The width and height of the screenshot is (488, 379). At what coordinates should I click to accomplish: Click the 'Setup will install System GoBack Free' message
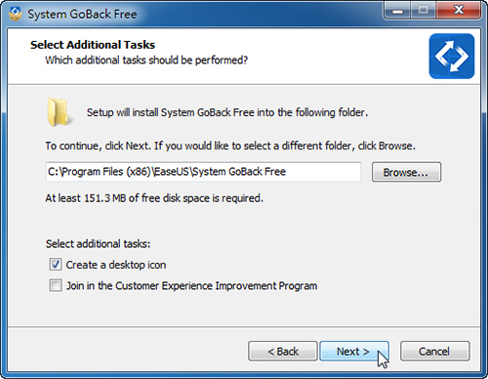pos(227,112)
